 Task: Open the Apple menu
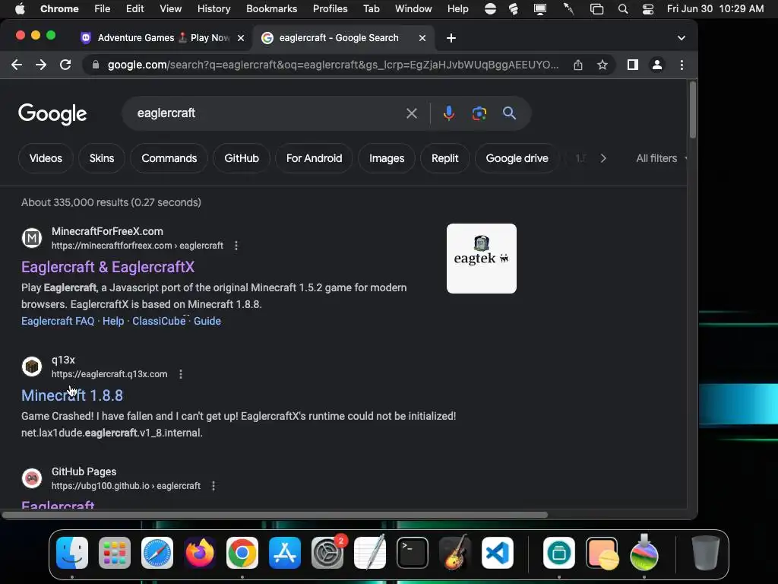point(20,8)
